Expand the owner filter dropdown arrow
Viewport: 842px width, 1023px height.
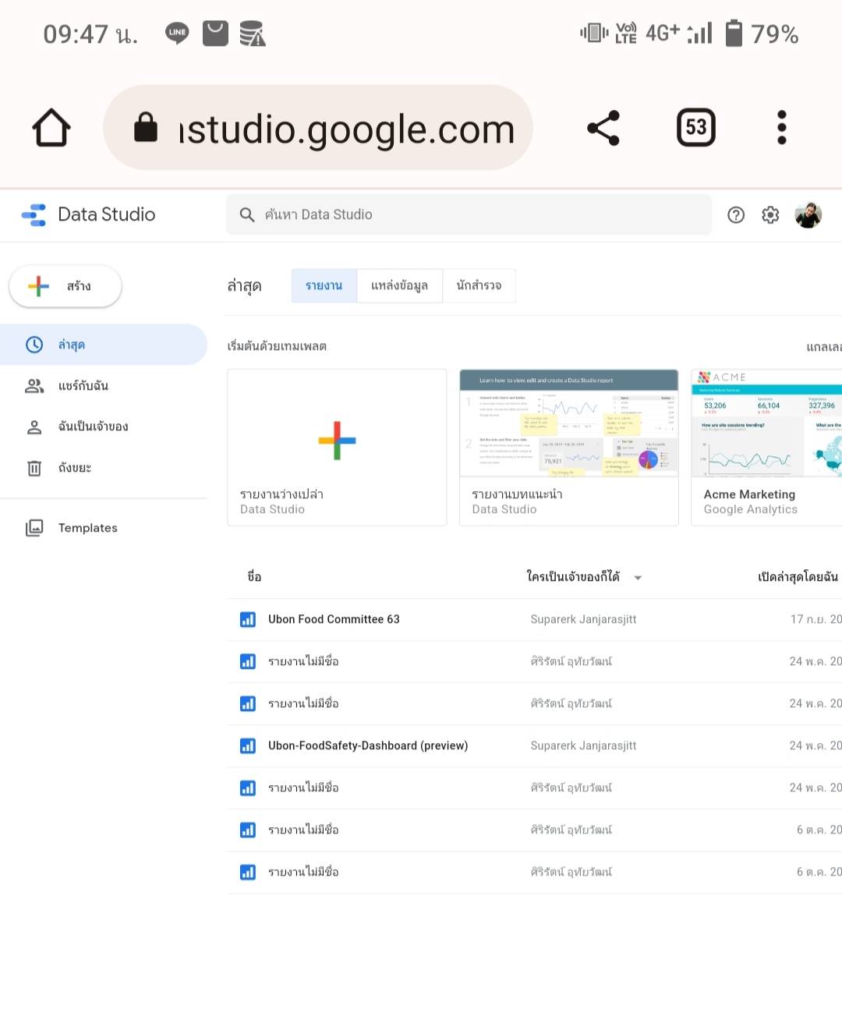tap(638, 578)
